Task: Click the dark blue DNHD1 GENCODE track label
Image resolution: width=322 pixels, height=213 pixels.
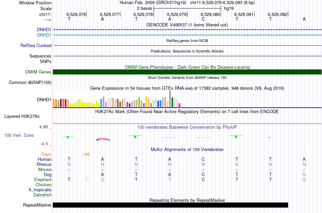Action: tap(44, 29)
